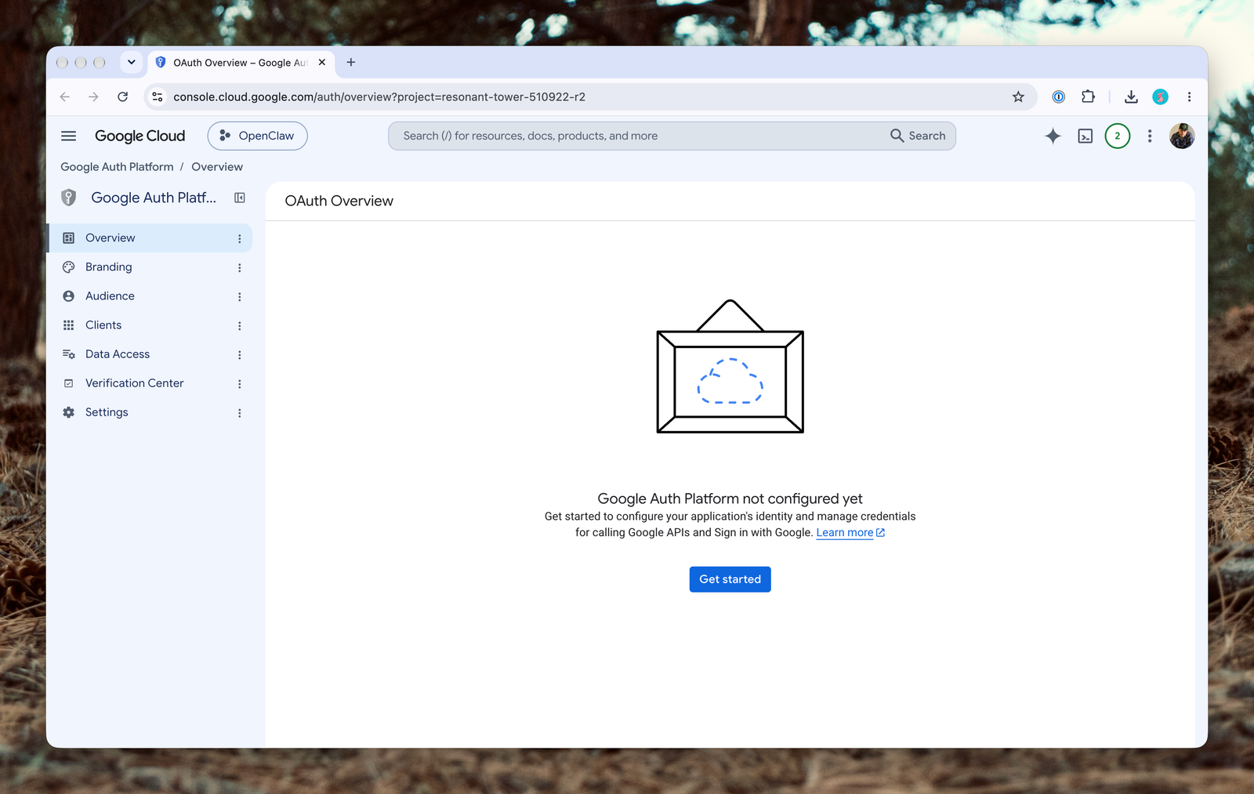Viewport: 1254px width, 794px height.
Task: Open more options for Clients item
Action: coord(239,325)
